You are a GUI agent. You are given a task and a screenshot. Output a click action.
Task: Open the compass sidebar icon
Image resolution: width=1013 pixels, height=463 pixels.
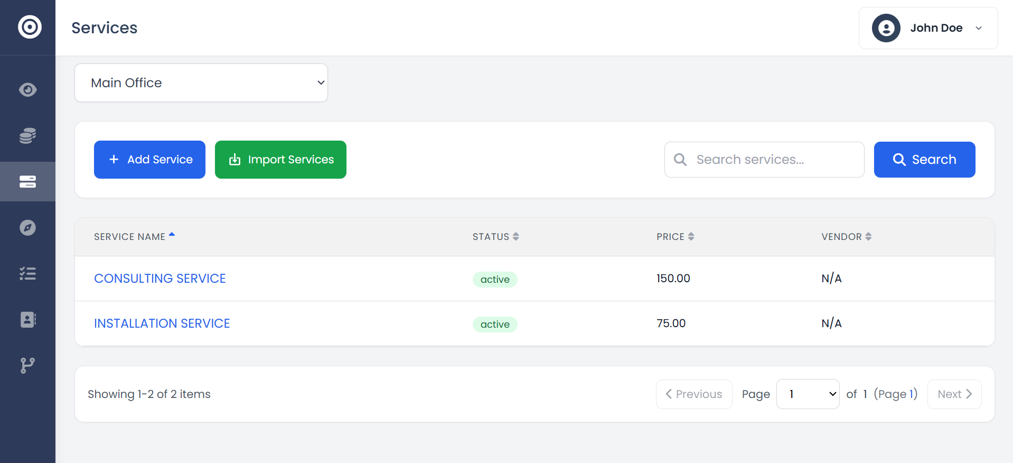[28, 228]
